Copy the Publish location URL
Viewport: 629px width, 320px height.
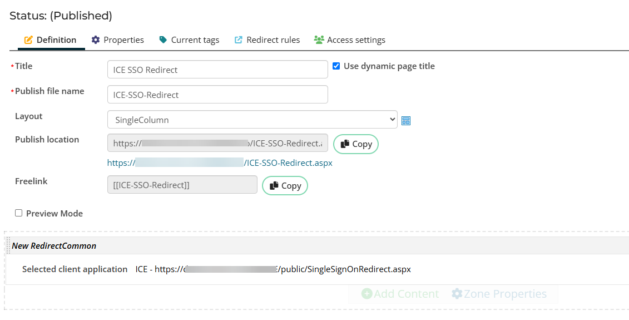point(355,144)
